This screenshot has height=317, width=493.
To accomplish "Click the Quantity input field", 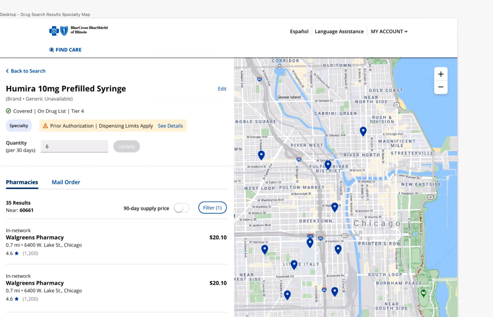I will point(74,146).
